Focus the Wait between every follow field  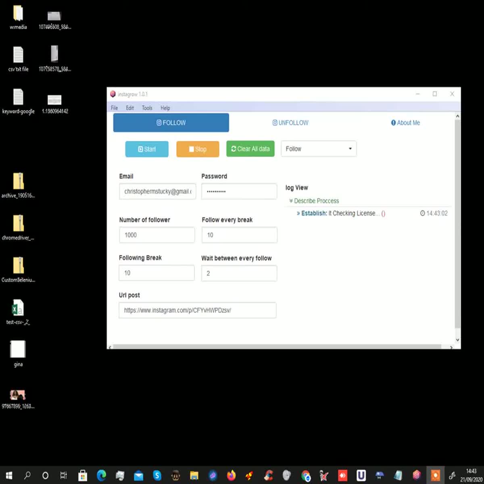[239, 273]
